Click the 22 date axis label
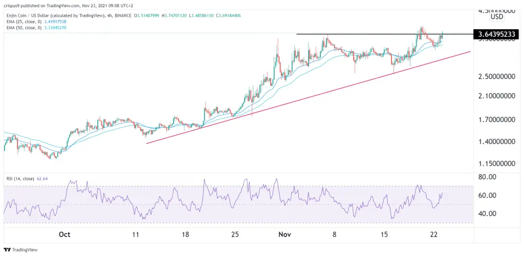The width and height of the screenshot is (524, 256). (434, 234)
